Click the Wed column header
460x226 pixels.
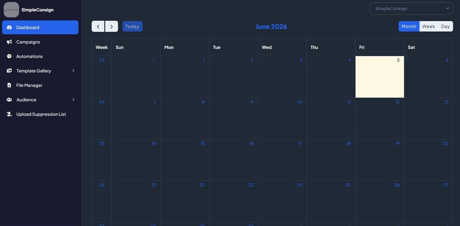[282, 47]
